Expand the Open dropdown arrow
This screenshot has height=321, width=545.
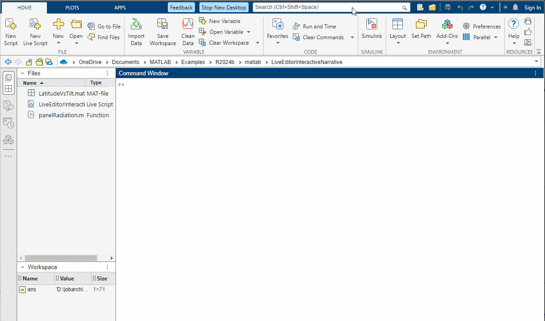click(76, 42)
